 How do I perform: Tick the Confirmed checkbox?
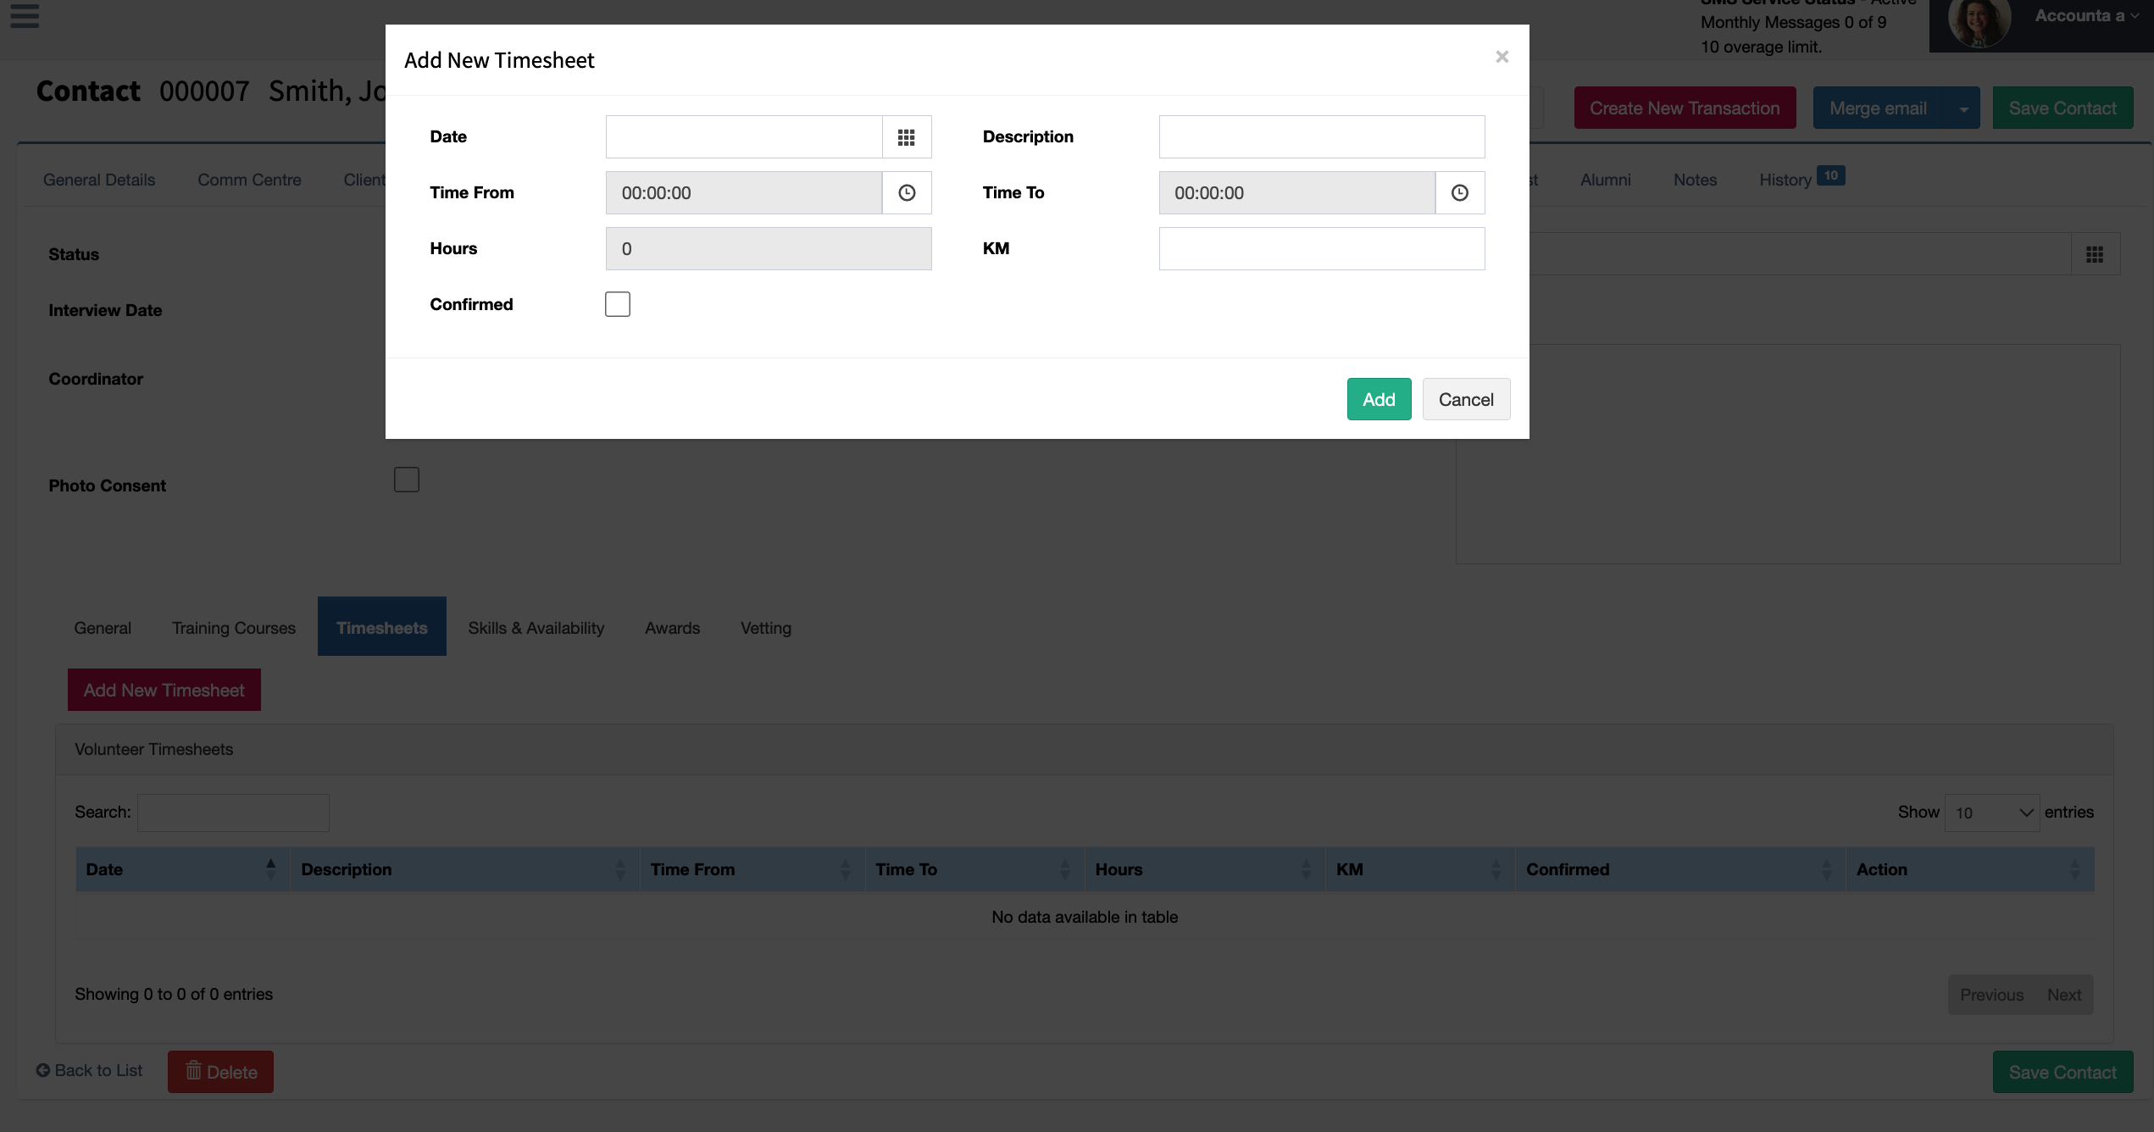[618, 304]
